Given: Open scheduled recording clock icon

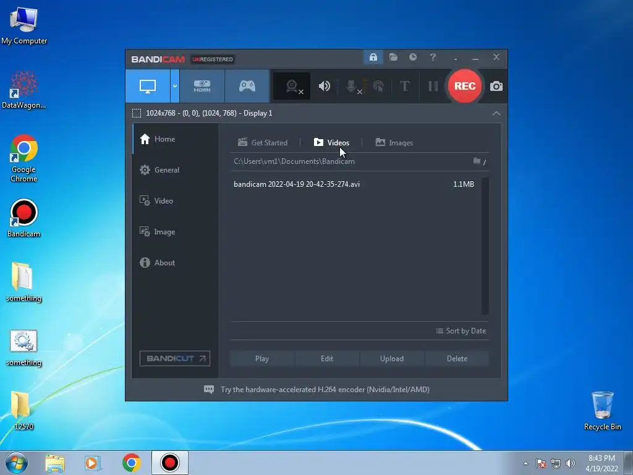Looking at the screenshot, I should (x=412, y=58).
